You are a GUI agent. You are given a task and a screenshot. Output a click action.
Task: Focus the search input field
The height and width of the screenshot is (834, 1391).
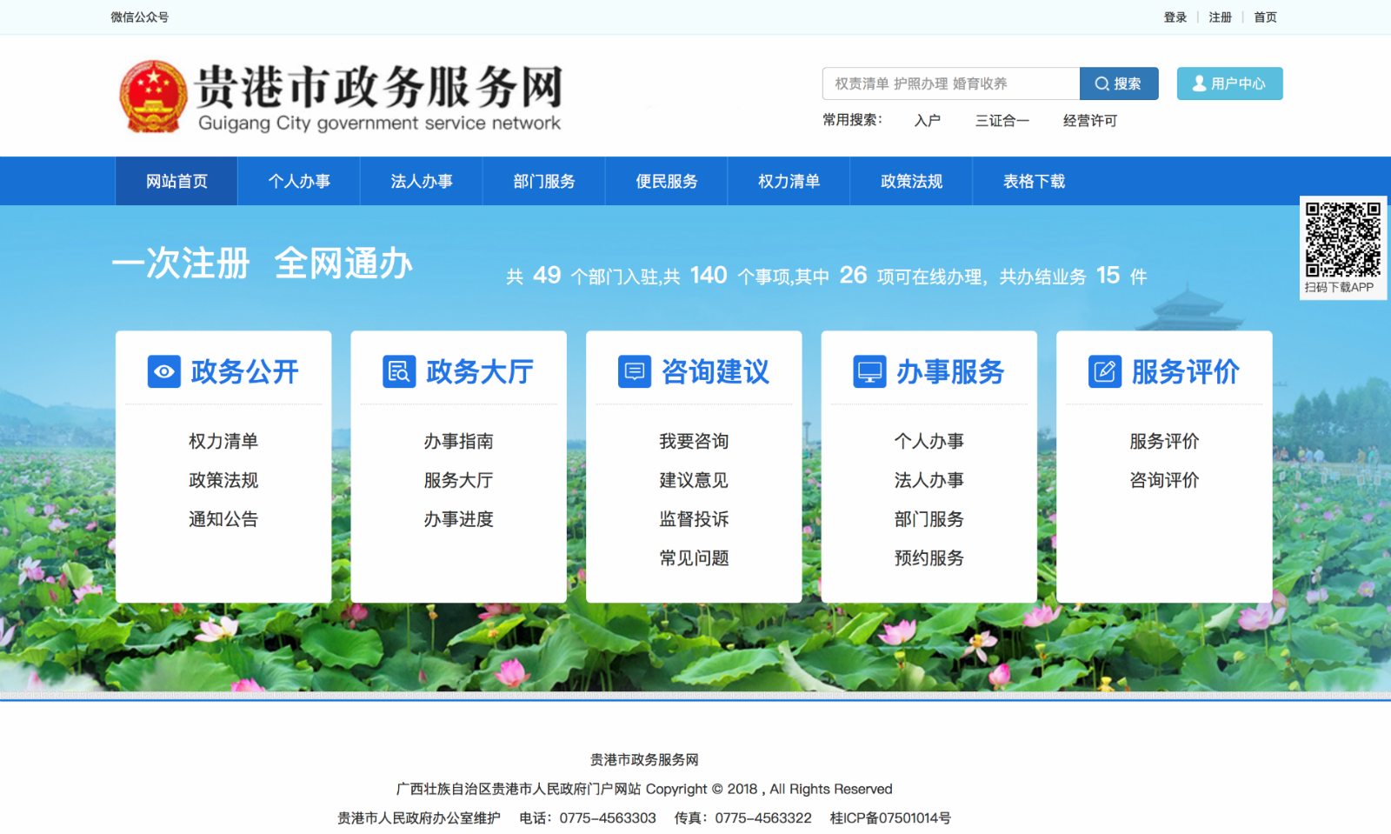click(x=950, y=83)
